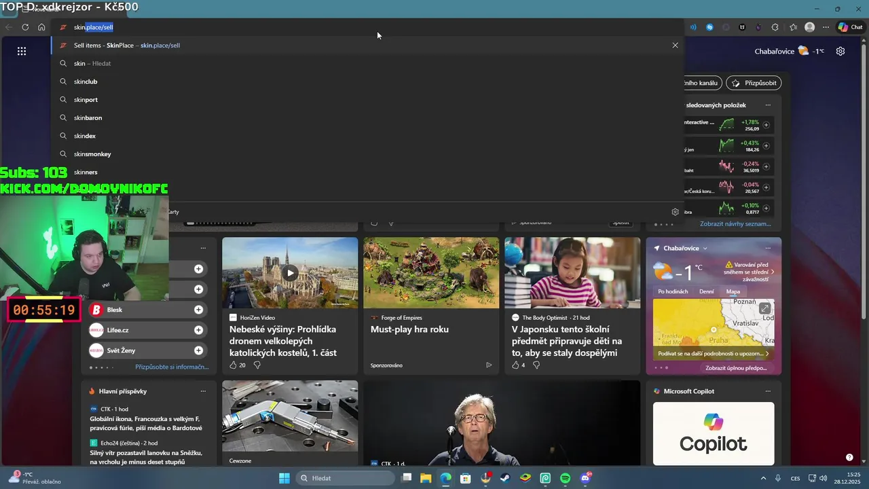This screenshot has height=489, width=869.
Task: Open the Copilot Chat button
Action: pos(851,27)
